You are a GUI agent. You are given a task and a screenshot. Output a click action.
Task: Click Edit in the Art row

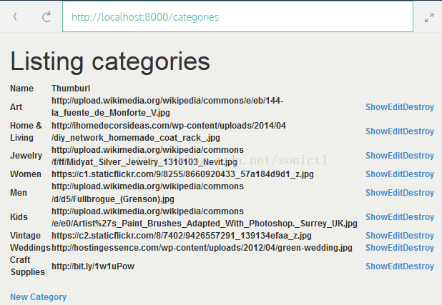pos(394,107)
